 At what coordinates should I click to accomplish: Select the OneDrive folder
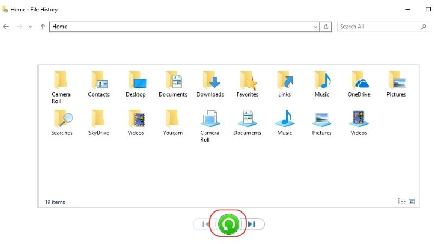[x=359, y=84]
